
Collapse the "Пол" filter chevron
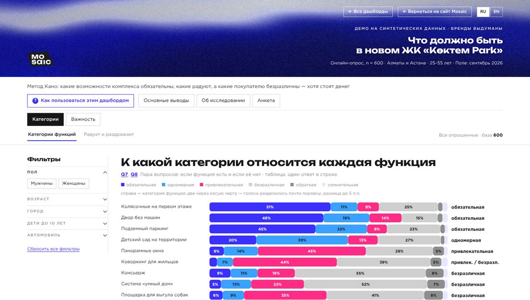point(105,172)
